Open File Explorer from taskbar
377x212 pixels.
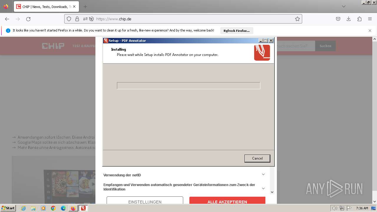click(33, 208)
